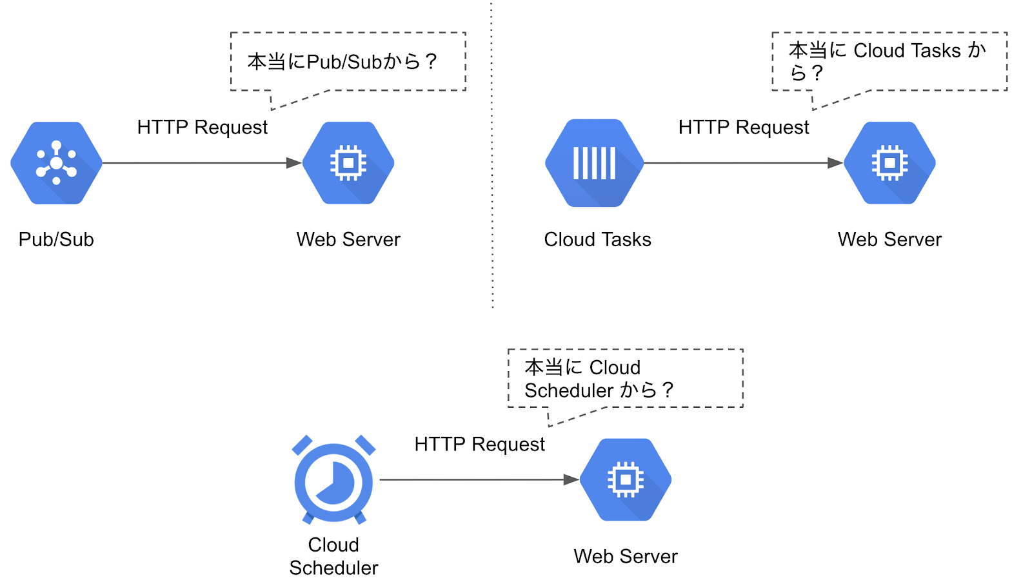Select the Web Server icon receiving from Pub/Sub
This screenshot has width=1032, height=587.
coord(348,163)
